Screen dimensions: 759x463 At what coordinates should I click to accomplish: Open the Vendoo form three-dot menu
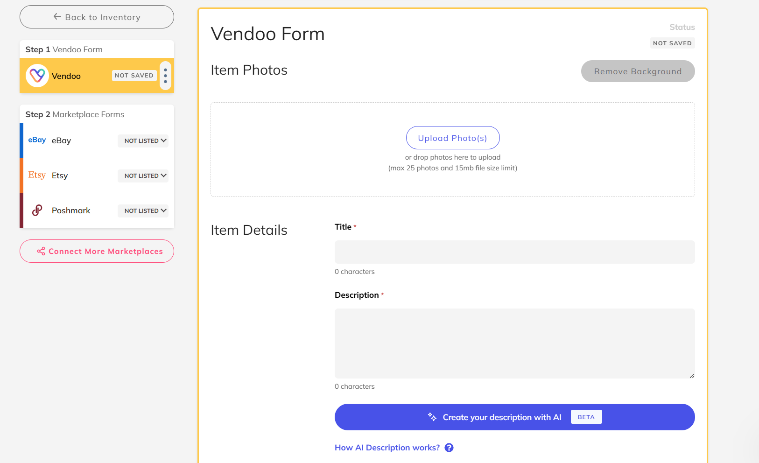click(165, 76)
